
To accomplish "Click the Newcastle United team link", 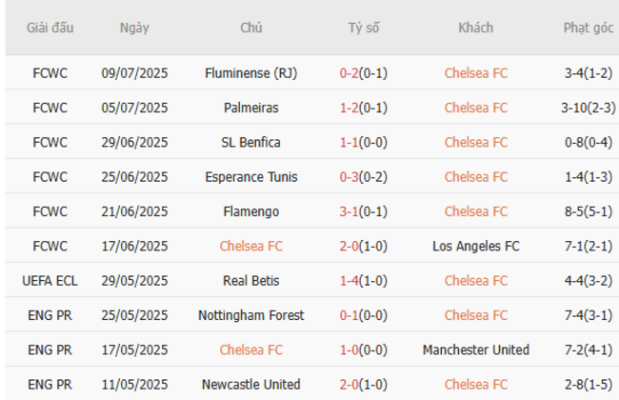I will point(251,385).
